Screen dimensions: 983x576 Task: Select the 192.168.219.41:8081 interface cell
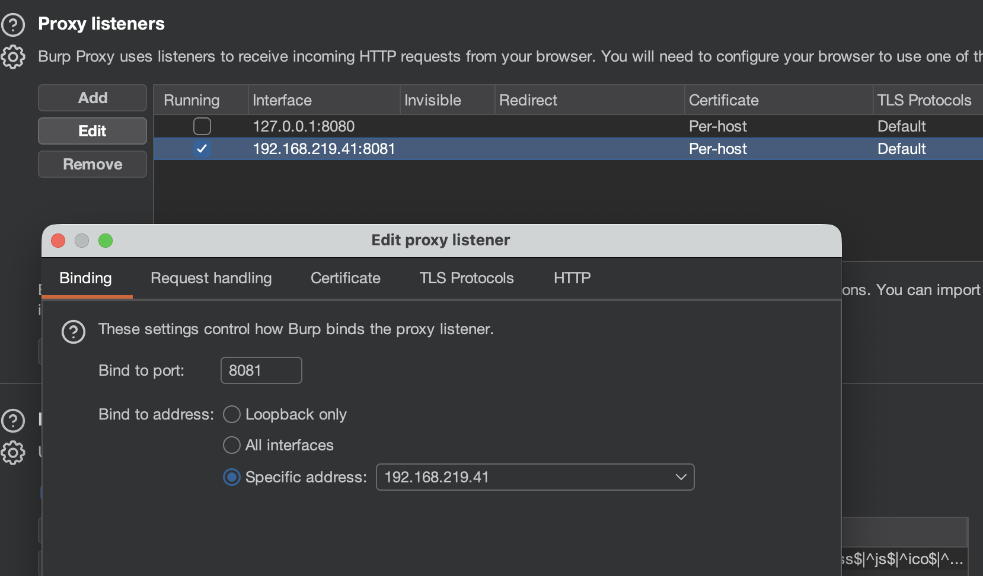coord(324,149)
